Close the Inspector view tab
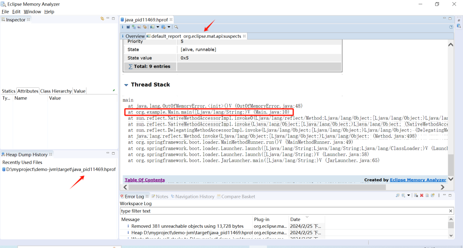The width and height of the screenshot is (463, 248). (x=28, y=19)
